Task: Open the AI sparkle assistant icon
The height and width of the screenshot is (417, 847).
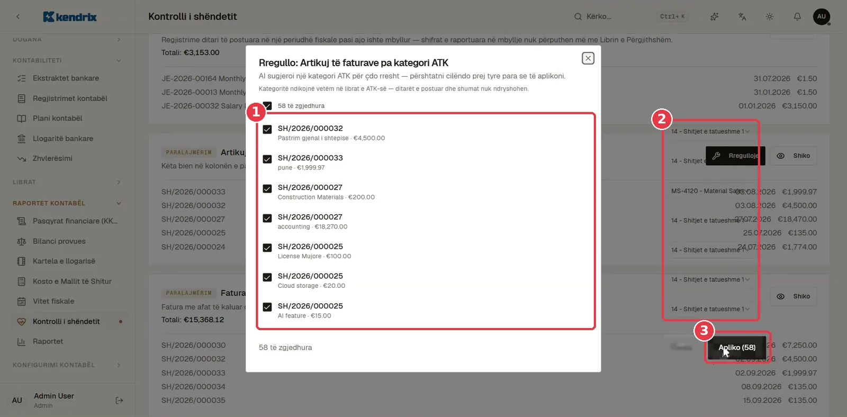Action: pyautogui.click(x=714, y=16)
